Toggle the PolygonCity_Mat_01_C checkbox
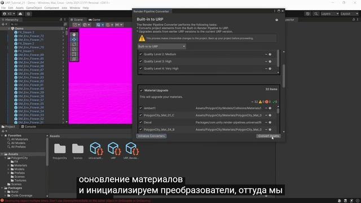 (140, 115)
